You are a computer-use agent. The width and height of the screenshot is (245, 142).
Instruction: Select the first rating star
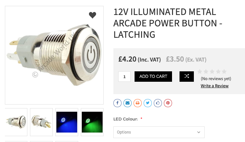(x=200, y=71)
